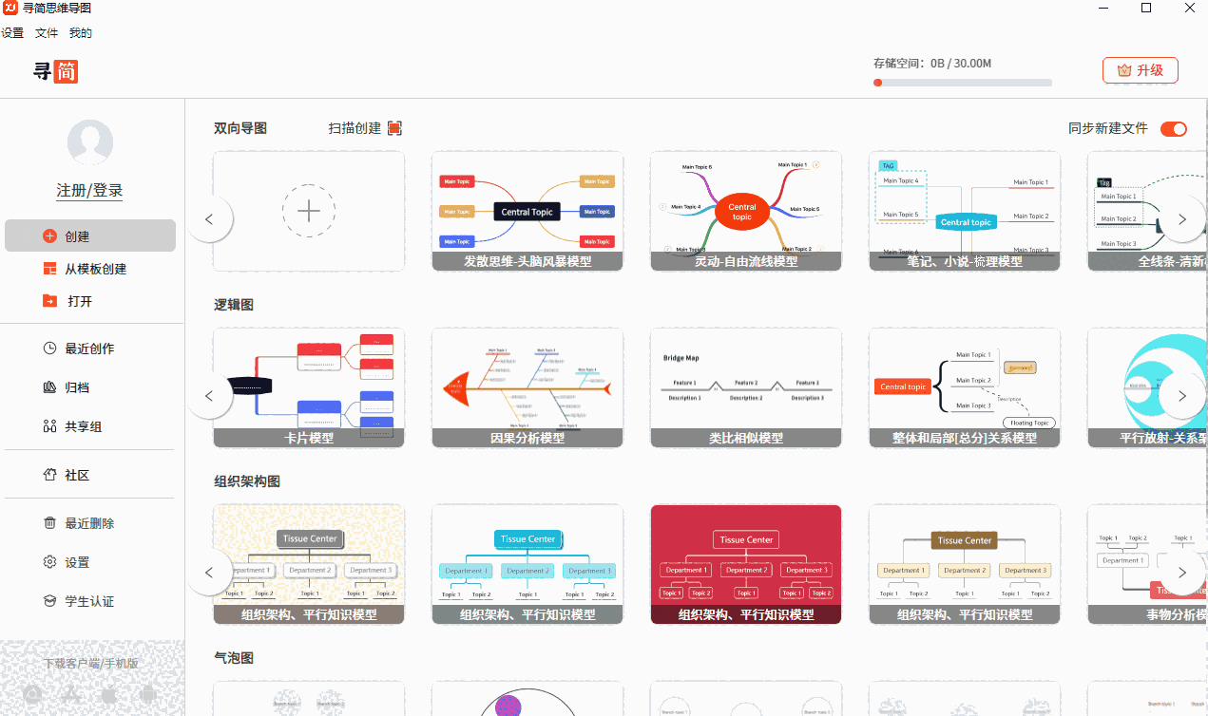Click the left arrow on 逻辑图 row
Image resolution: width=1208 pixels, height=716 pixels.
coord(209,396)
